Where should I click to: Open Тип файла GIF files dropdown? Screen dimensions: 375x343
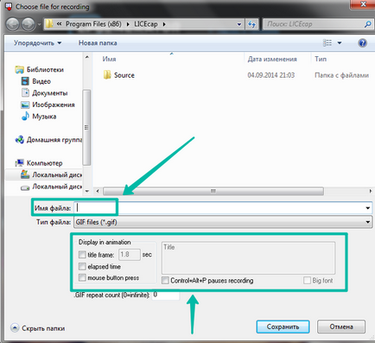pyautogui.click(x=223, y=222)
